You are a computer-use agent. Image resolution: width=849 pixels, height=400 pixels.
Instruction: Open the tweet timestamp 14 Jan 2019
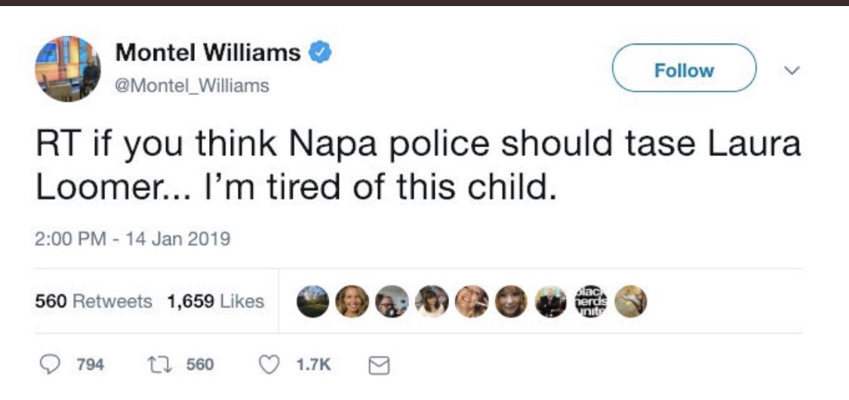pyautogui.click(x=133, y=240)
